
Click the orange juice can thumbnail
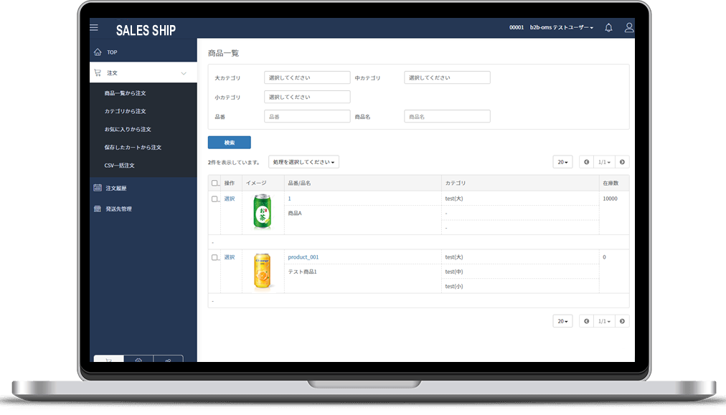tap(263, 272)
